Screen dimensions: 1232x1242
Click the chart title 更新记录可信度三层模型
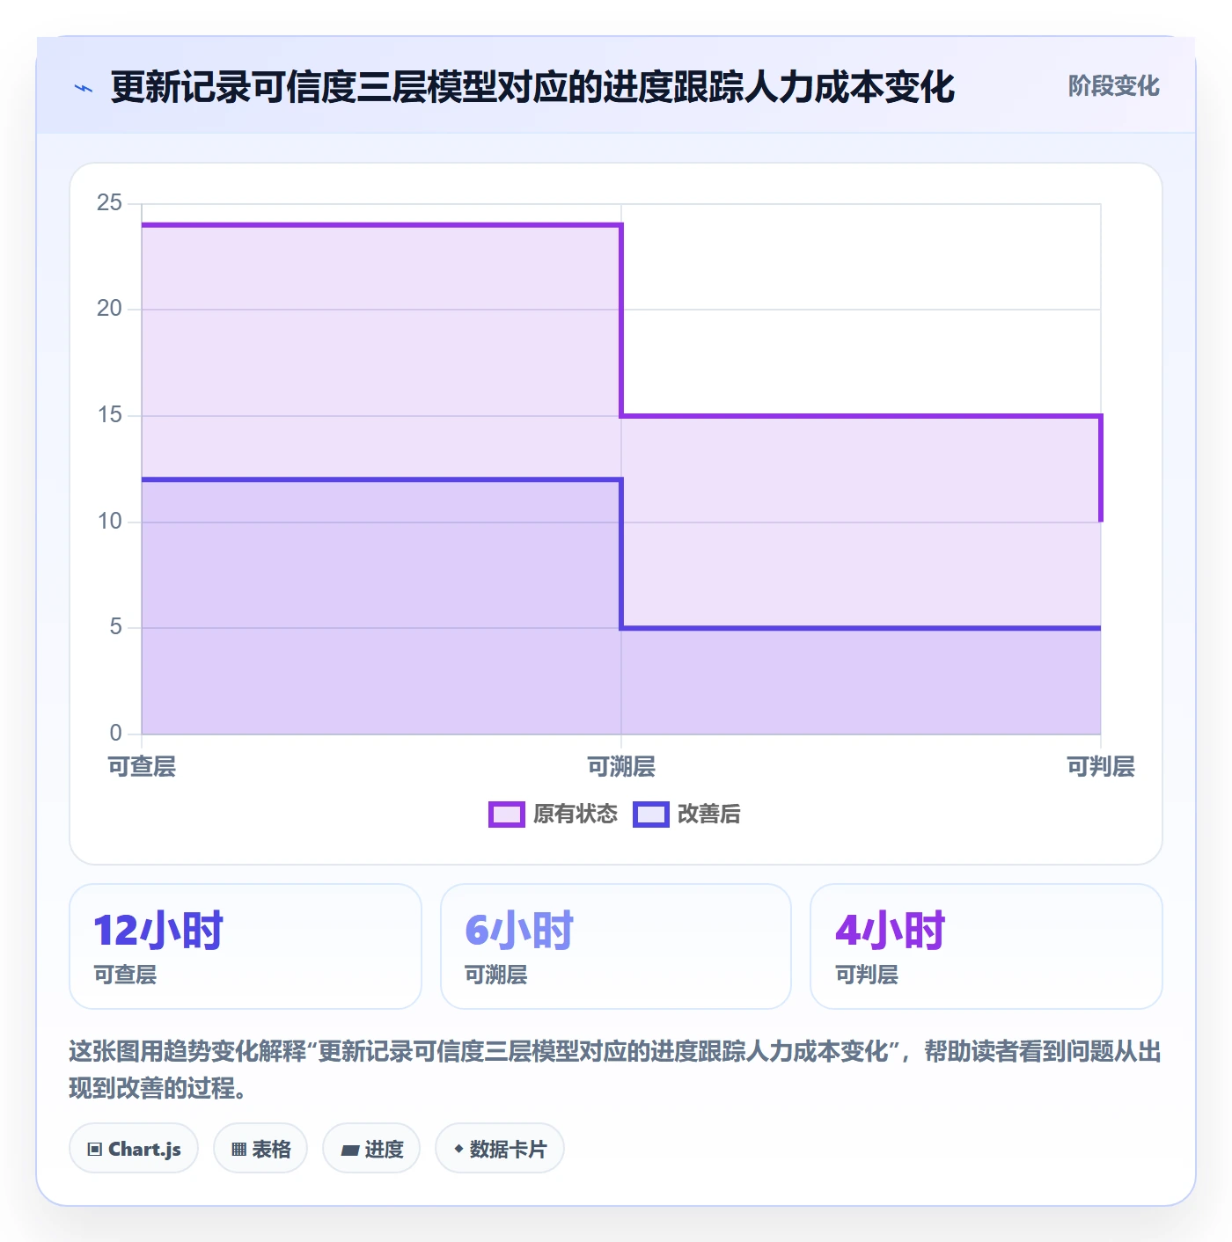(304, 88)
